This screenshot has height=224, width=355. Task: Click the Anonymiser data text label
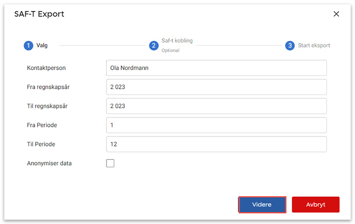pyautogui.click(x=49, y=163)
